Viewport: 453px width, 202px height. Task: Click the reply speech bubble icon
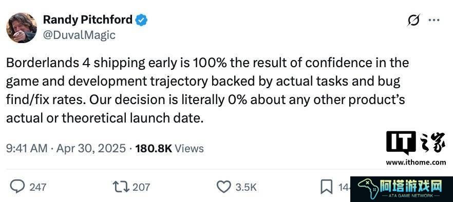tap(18, 187)
